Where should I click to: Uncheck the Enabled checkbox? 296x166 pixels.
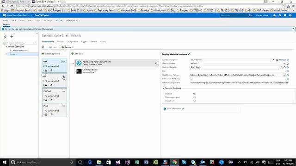point(194,94)
